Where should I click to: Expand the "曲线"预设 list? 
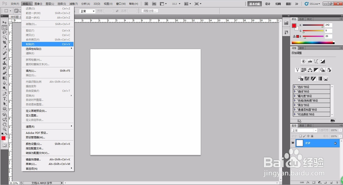pyautogui.click(x=295, y=92)
